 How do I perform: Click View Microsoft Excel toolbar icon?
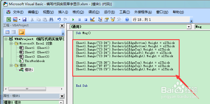click(9, 19)
